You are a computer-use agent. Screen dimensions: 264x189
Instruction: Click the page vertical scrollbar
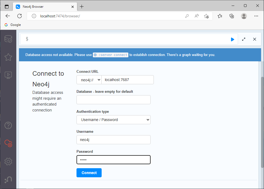tap(262, 122)
